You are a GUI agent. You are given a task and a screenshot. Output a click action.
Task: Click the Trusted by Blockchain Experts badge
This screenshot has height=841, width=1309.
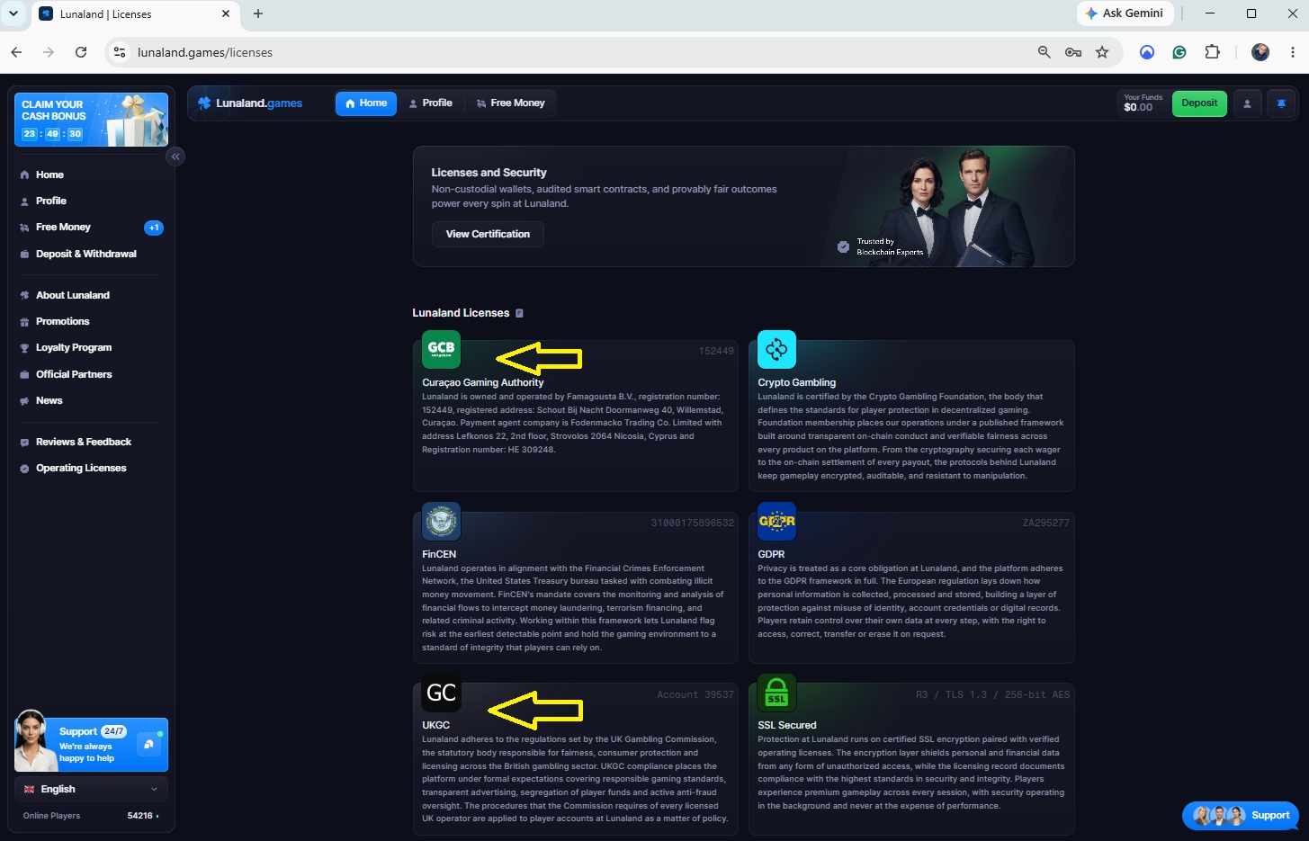coord(881,246)
